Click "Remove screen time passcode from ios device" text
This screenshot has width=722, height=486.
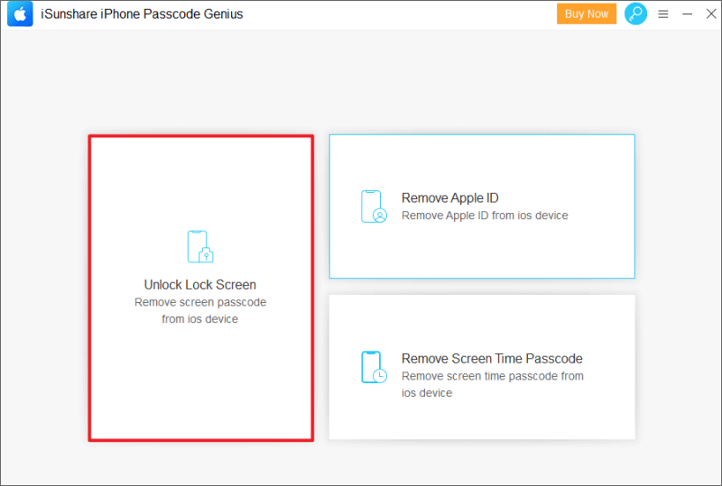pyautogui.click(x=492, y=384)
